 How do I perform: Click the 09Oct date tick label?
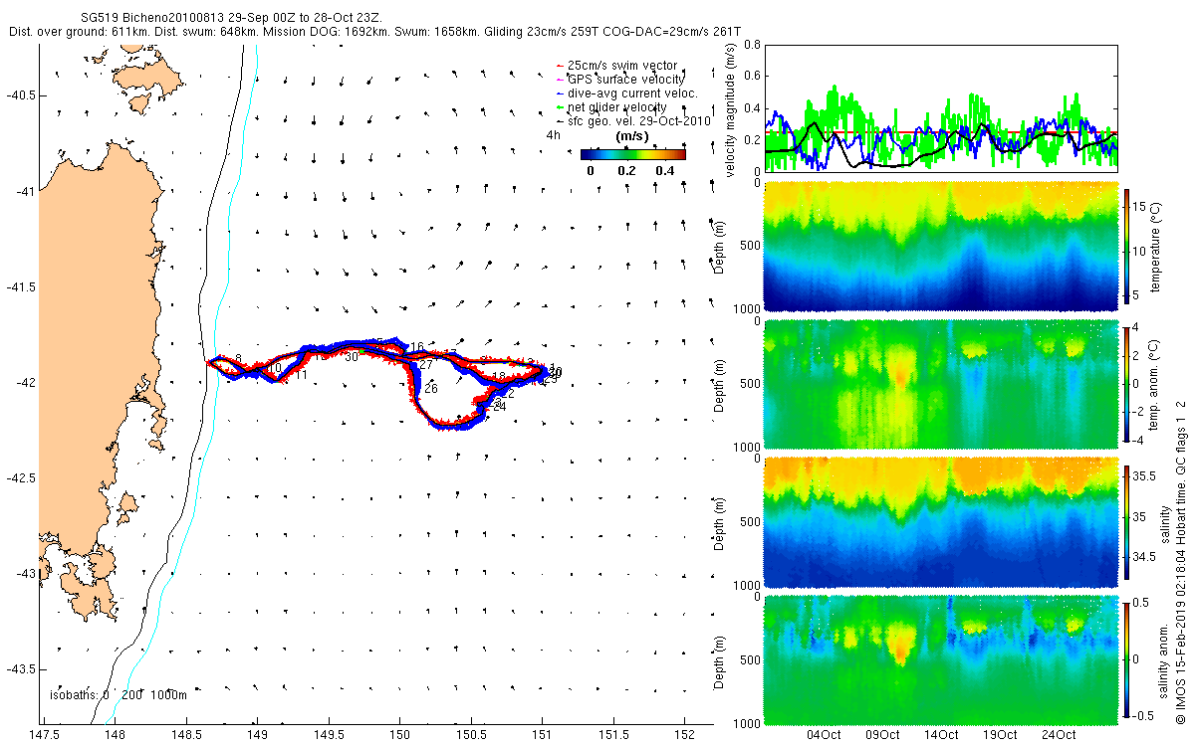point(882,734)
